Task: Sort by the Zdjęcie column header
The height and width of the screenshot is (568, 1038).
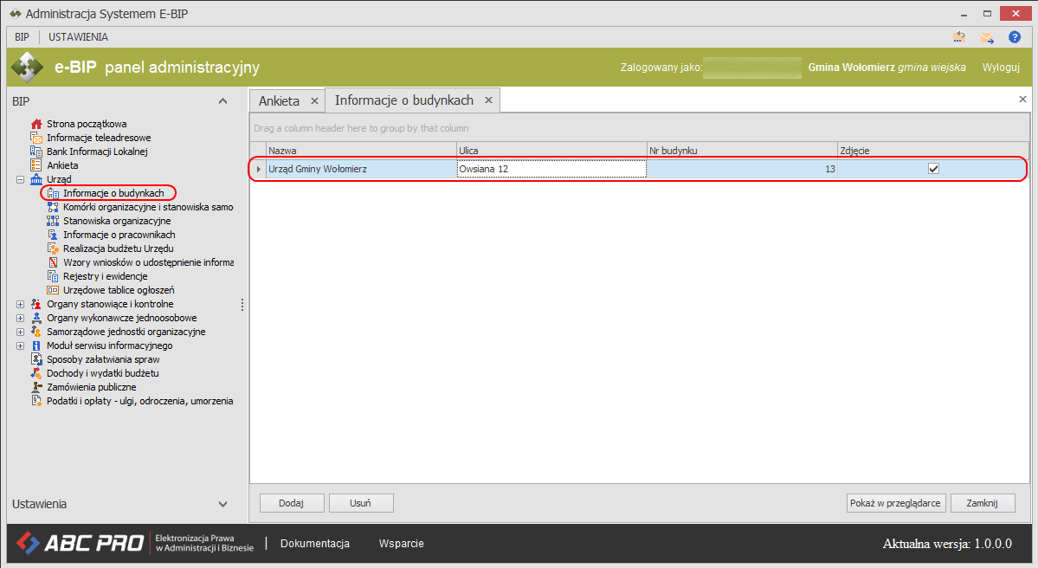Action: coord(933,151)
